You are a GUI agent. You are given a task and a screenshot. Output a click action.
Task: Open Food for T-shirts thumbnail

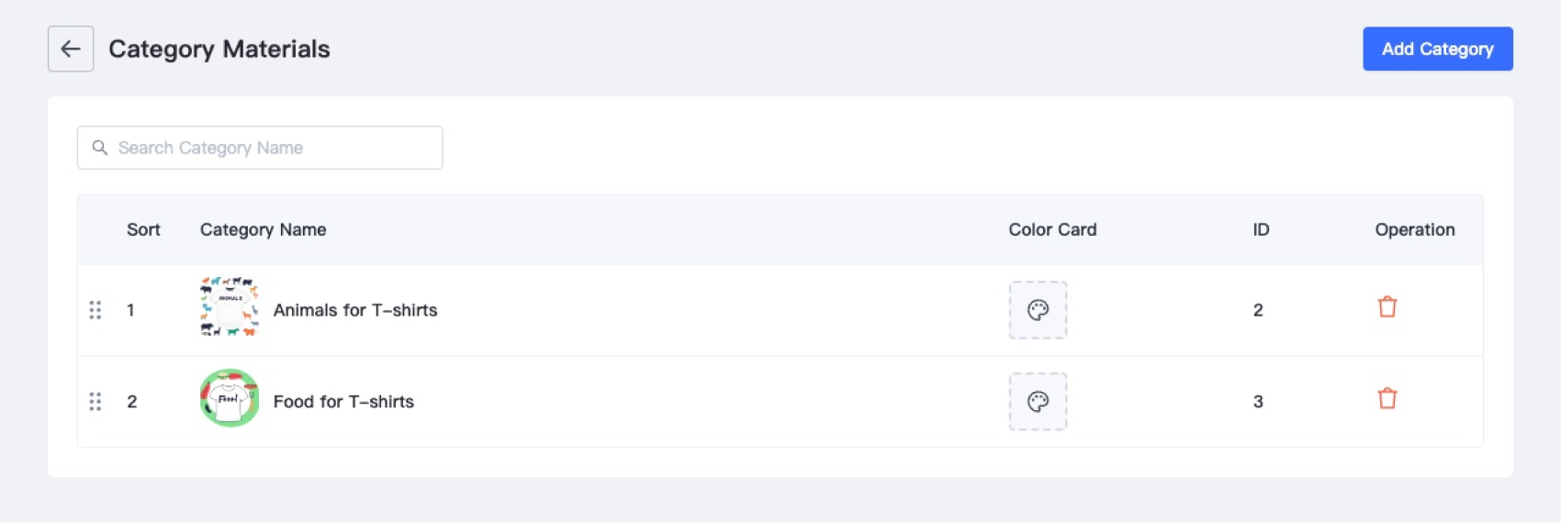pyautogui.click(x=229, y=398)
